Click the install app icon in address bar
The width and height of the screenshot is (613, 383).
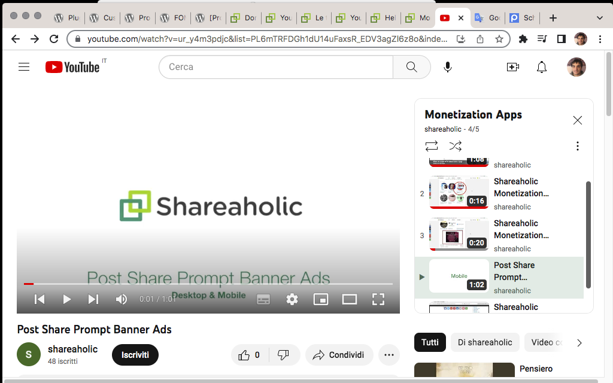click(461, 39)
